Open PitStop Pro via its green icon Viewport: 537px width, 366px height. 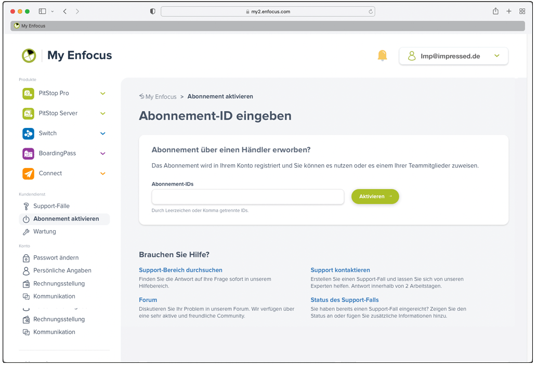coord(28,93)
